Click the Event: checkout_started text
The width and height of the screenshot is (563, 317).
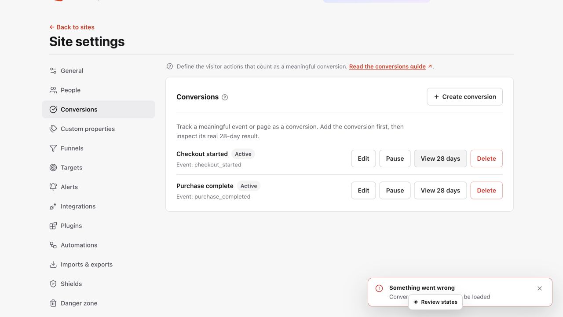pos(209,165)
